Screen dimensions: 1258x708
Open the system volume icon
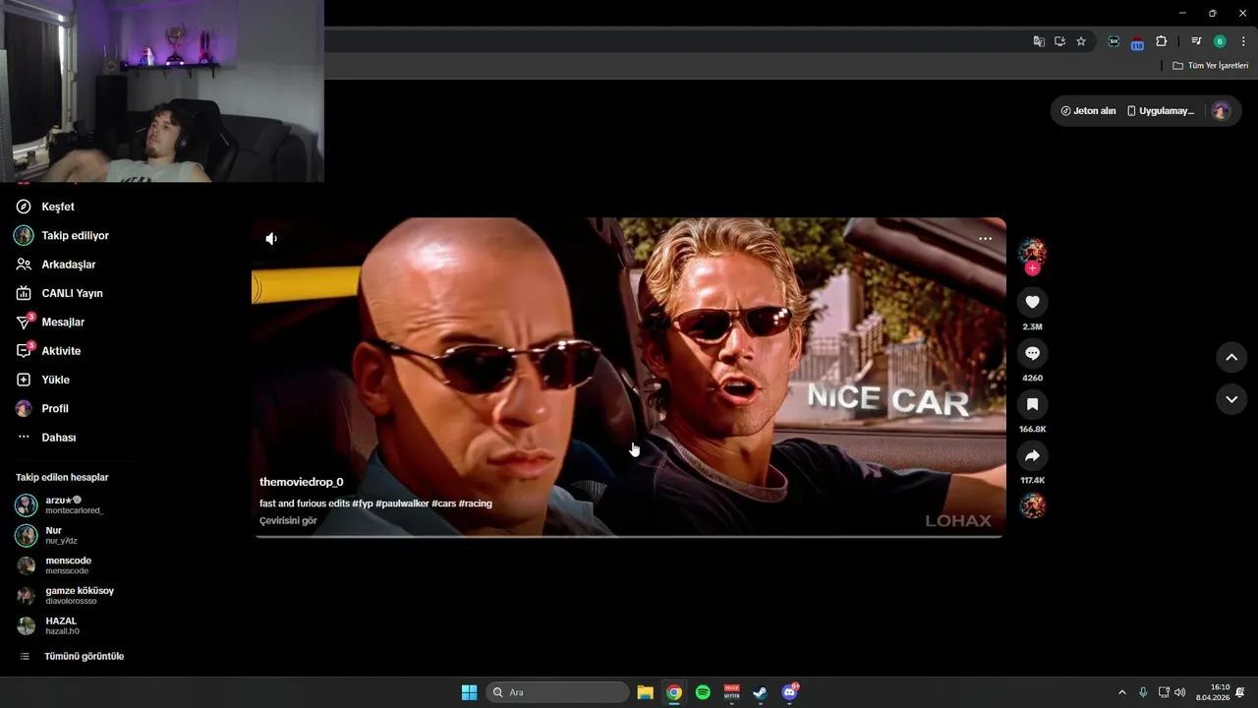[1179, 692]
